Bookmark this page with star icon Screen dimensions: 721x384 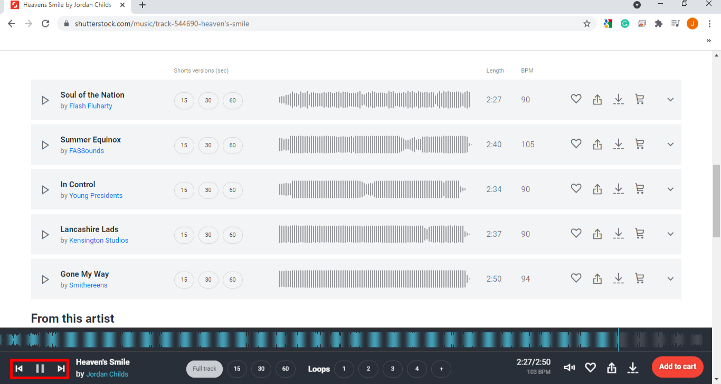click(x=587, y=24)
